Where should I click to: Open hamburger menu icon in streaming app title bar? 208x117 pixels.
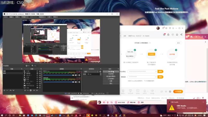[173, 28]
